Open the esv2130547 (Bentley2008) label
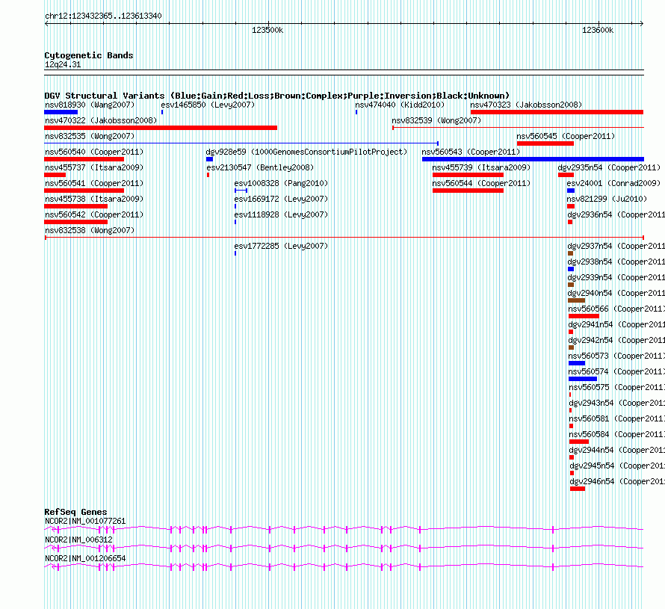This screenshot has width=665, height=609. [260, 167]
